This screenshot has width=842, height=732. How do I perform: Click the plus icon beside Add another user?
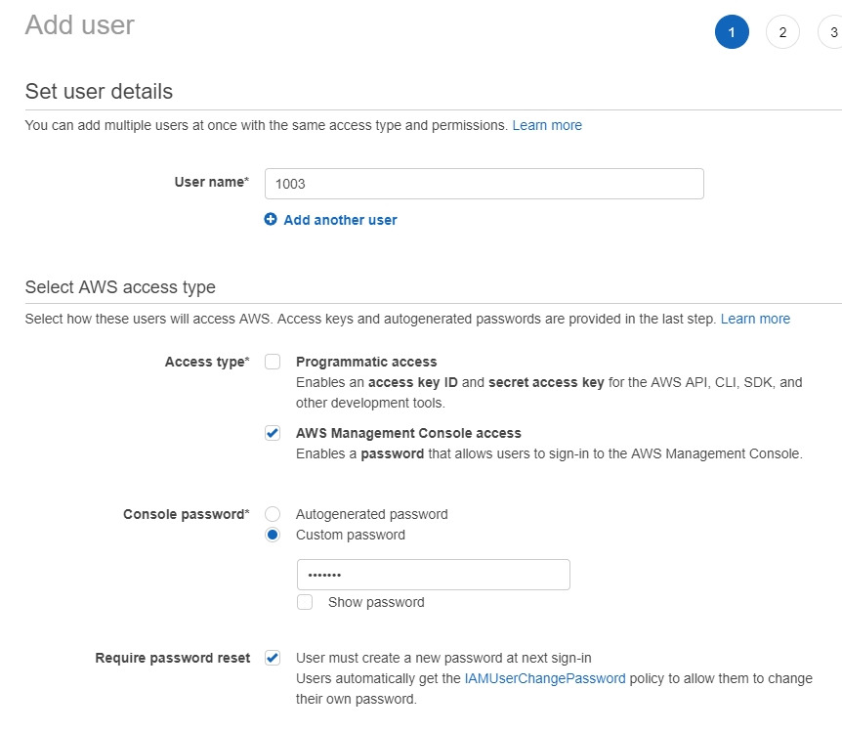271,219
